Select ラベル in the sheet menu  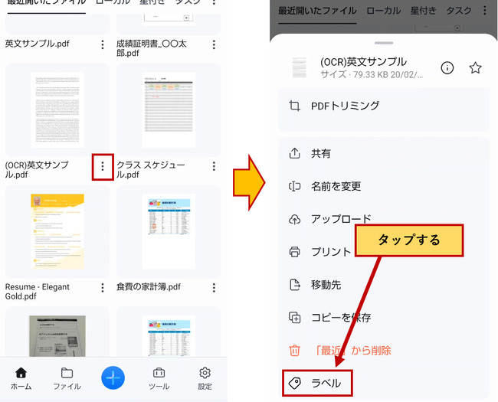318,384
